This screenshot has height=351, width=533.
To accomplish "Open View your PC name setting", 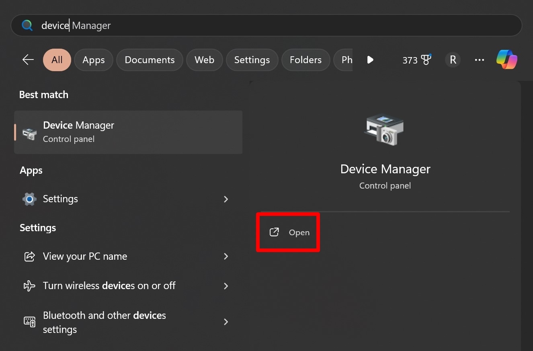I will (128, 257).
